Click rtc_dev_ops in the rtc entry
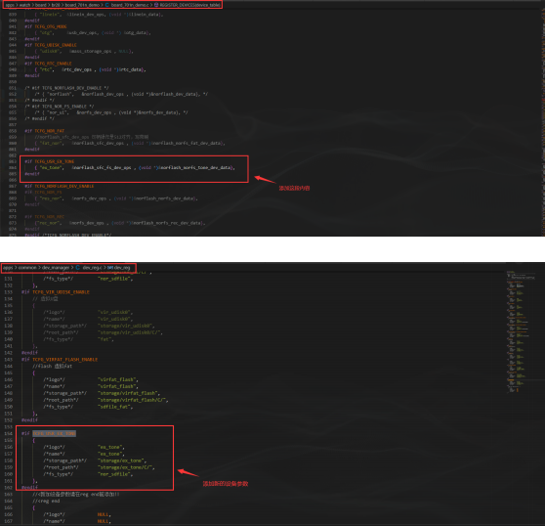 pos(78,69)
